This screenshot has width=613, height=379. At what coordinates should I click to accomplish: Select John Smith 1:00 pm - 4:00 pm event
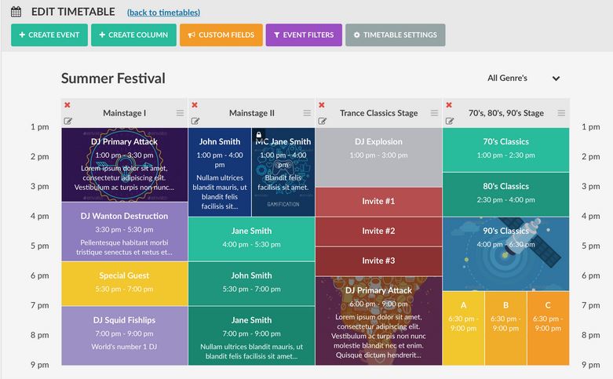220,172
